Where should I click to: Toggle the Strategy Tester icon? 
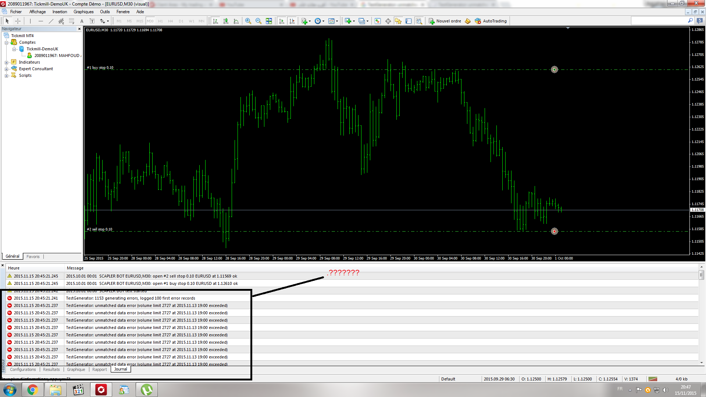tap(419, 21)
